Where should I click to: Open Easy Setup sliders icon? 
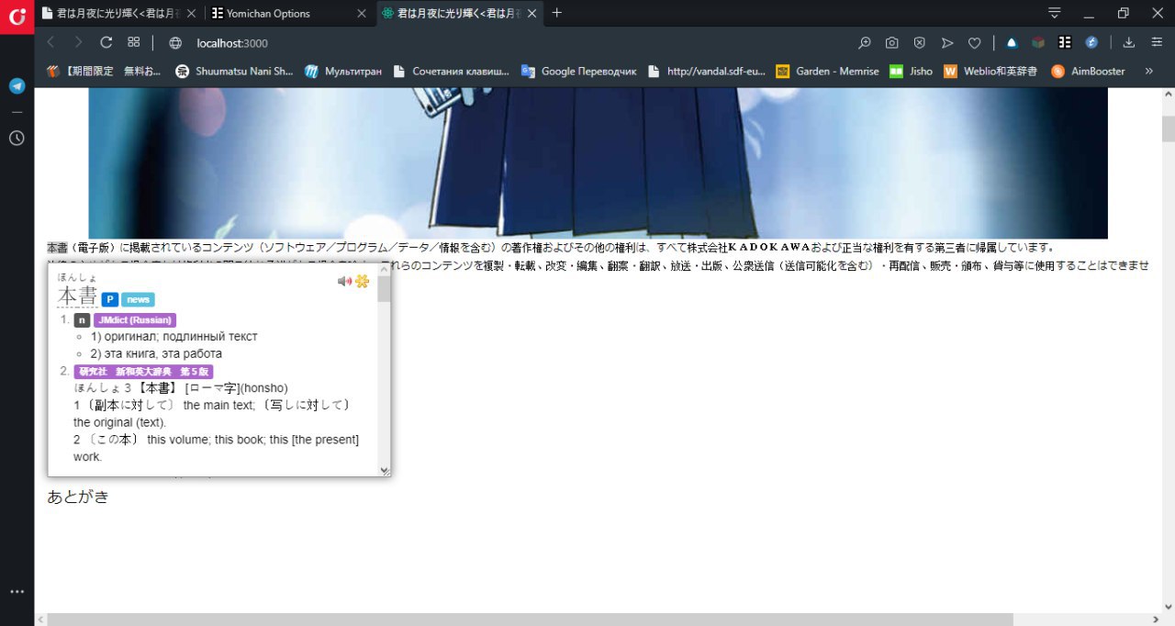[1157, 42]
